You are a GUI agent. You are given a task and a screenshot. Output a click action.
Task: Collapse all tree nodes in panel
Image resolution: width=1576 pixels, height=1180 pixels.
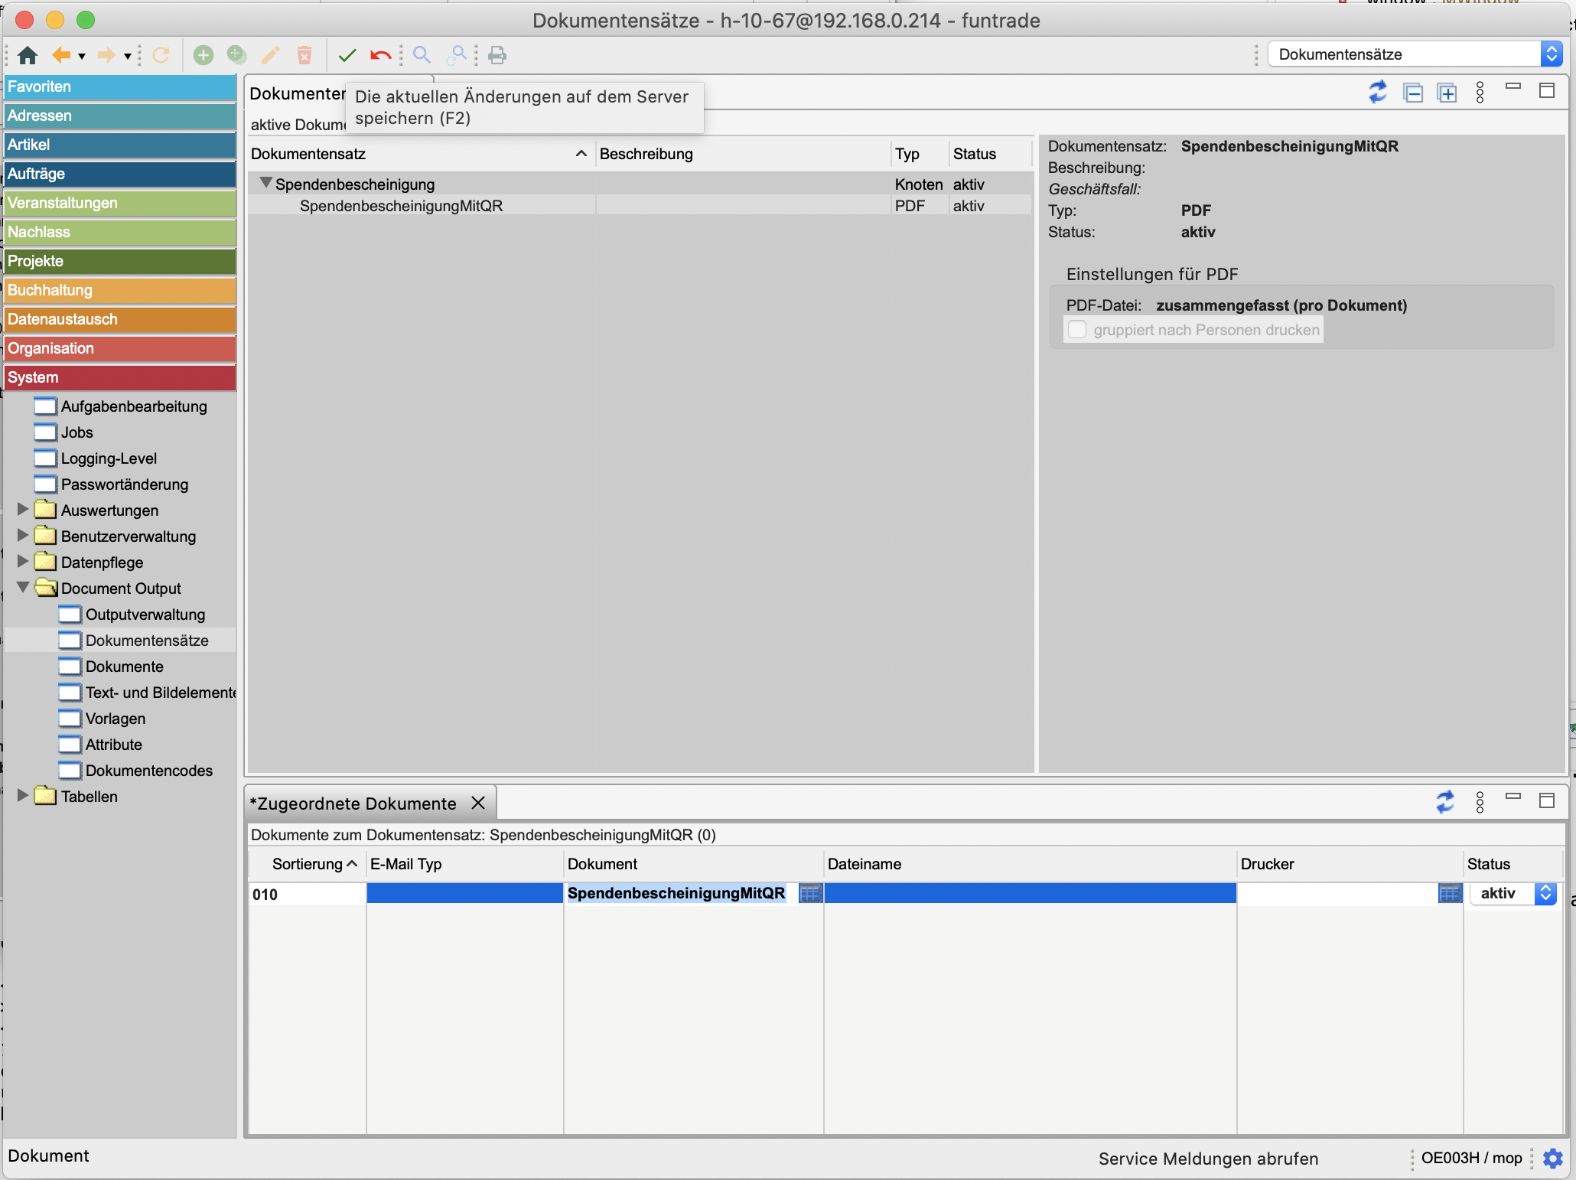[1413, 93]
